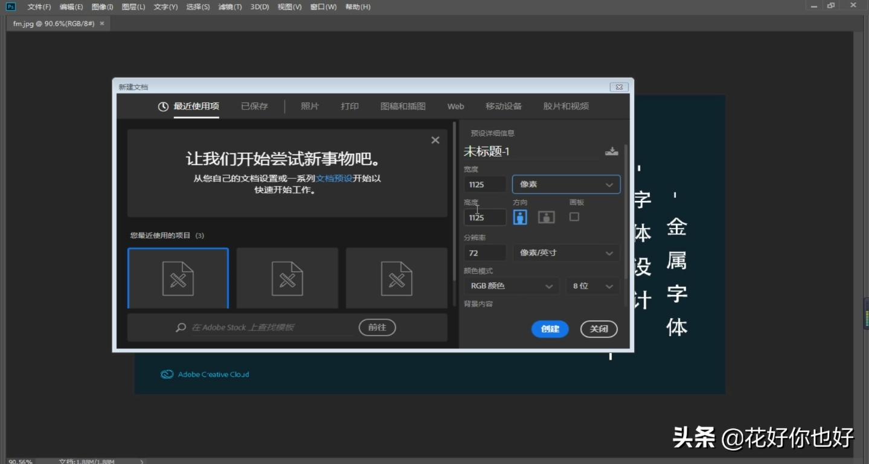Image resolution: width=869 pixels, height=464 pixels.
Task: Open the 滤镜 menu in the menu bar
Action: point(229,7)
